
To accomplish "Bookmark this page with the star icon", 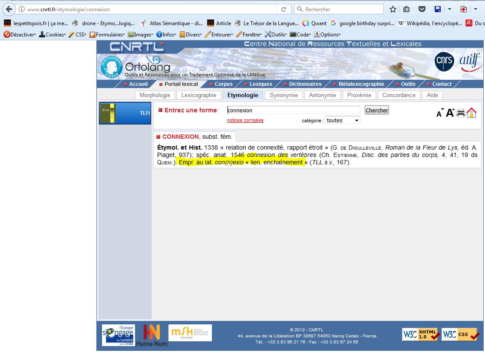I will [x=393, y=9].
